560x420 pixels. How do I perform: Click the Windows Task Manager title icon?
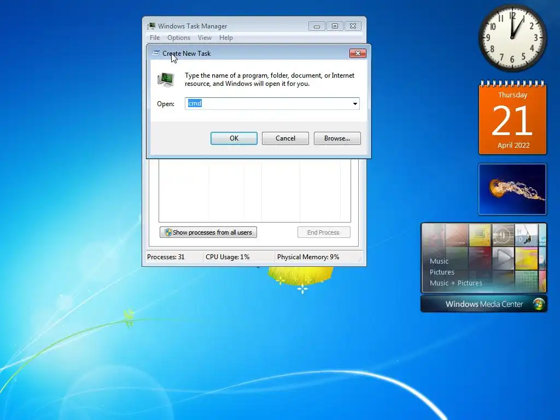(151, 26)
